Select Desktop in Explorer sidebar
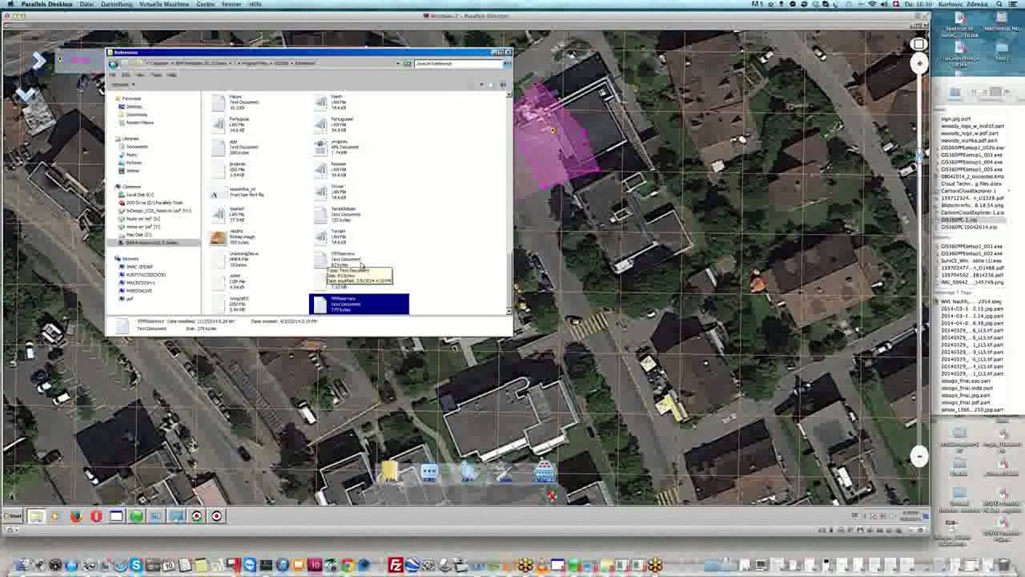The width and height of the screenshot is (1025, 577). pyautogui.click(x=133, y=107)
